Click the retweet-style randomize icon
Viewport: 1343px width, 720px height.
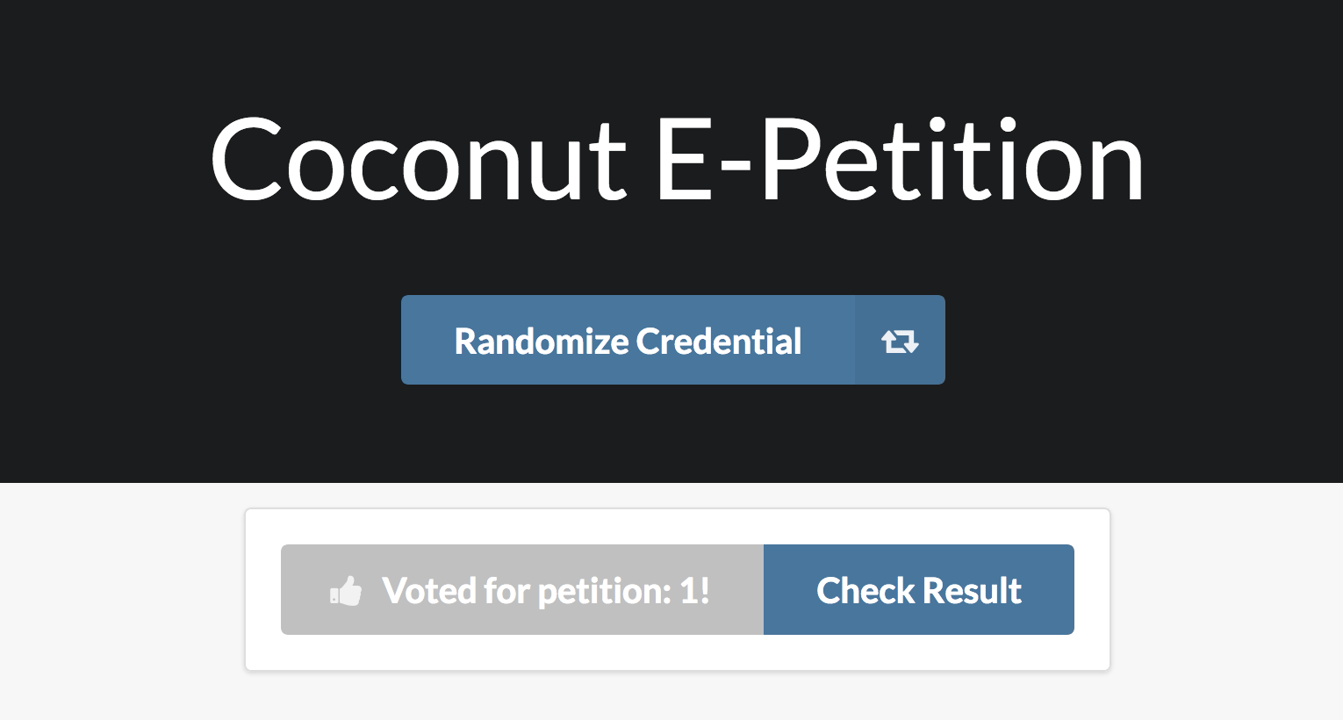900,341
